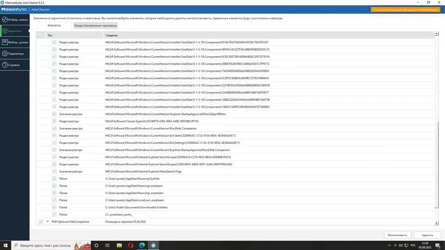Click the NVIDIA tray icon
This screenshot has width=445, height=250.
coord(395,245)
